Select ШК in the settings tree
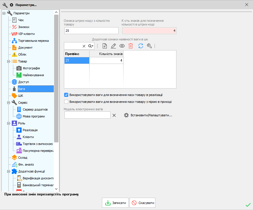The height and width of the screenshot is (210, 253). (20, 96)
